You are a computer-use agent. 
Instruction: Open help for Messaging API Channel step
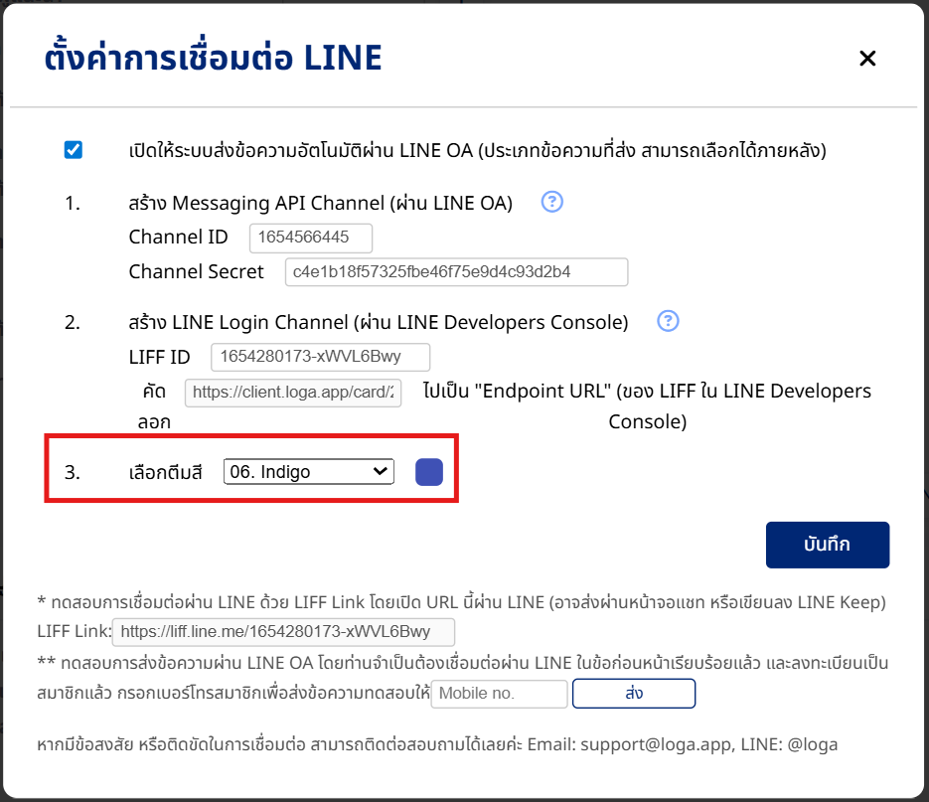(x=552, y=202)
